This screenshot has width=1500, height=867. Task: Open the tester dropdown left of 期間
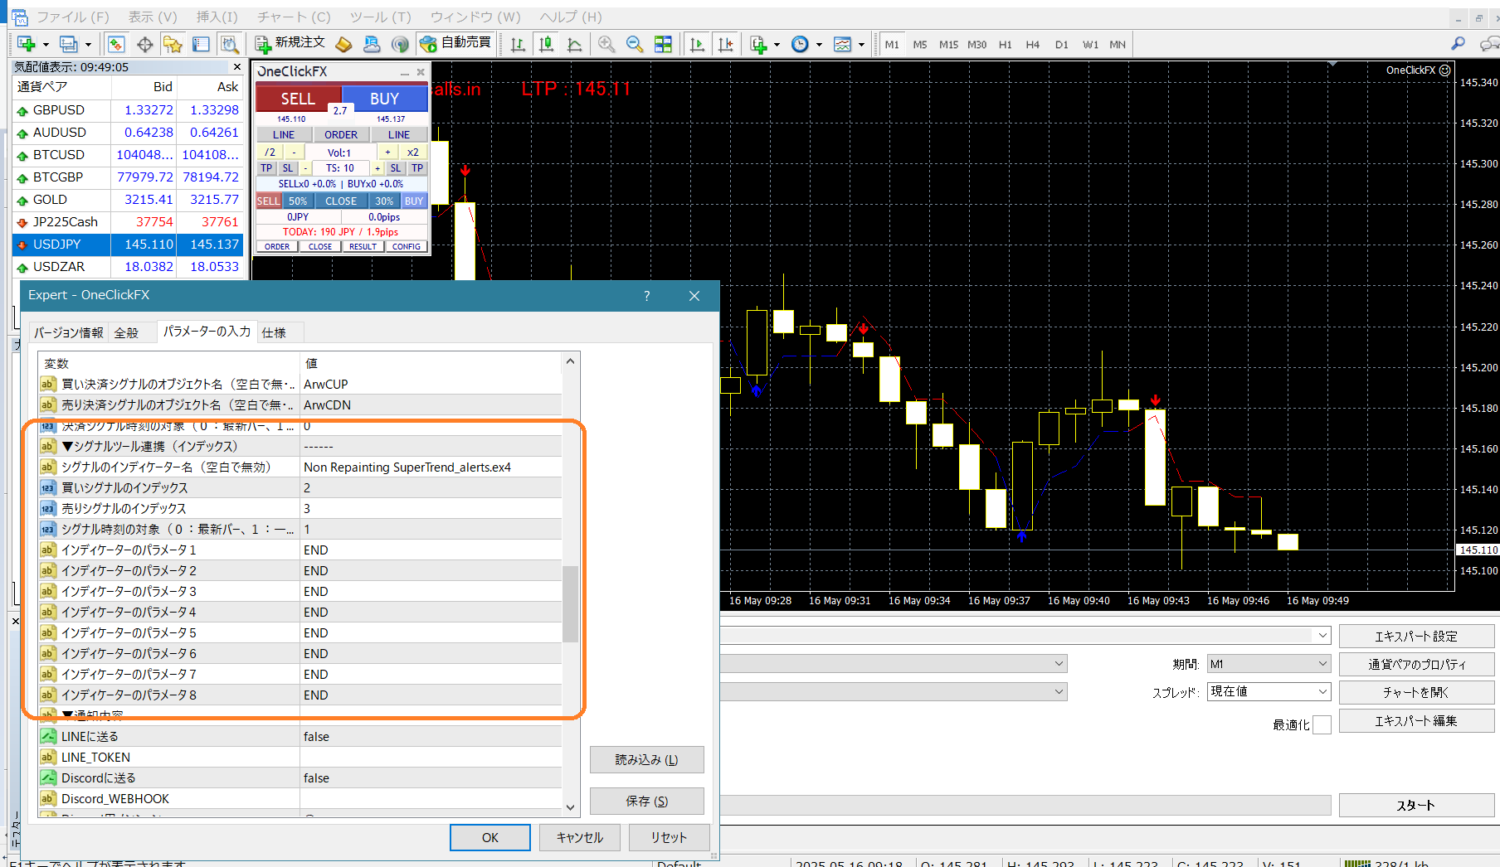1059,664
